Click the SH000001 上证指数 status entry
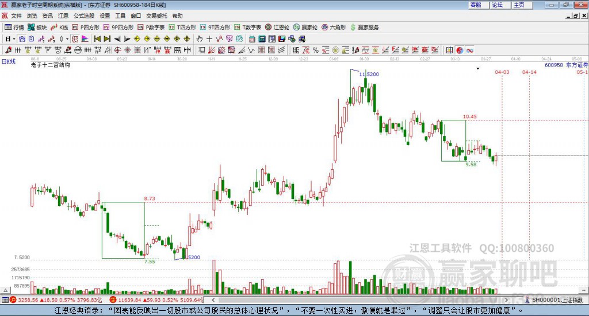 point(554,300)
